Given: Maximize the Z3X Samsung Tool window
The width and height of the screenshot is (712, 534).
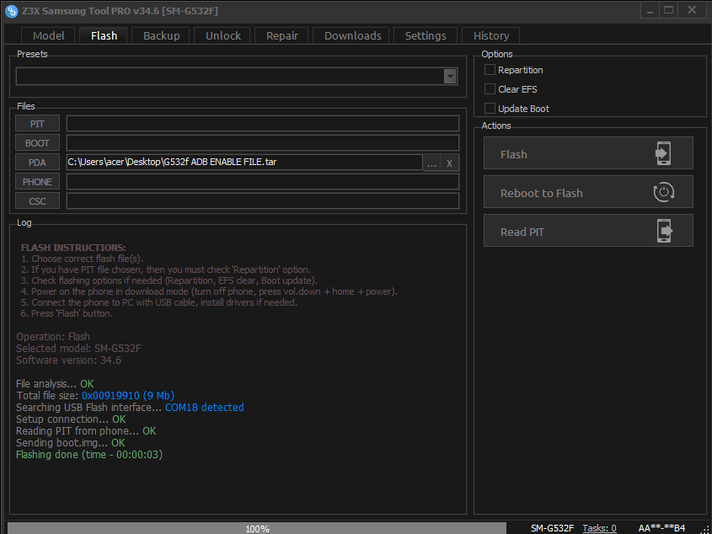Looking at the screenshot, I should click(x=669, y=10).
